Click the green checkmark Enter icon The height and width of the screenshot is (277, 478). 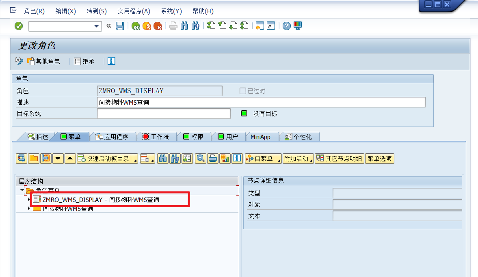pyautogui.click(x=19, y=26)
